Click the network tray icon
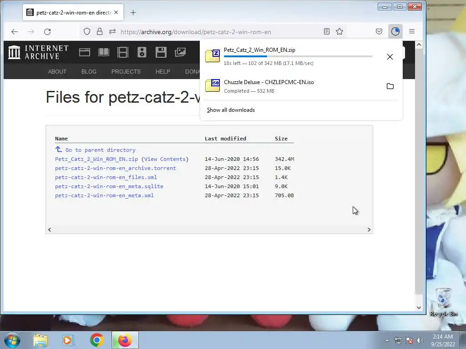This screenshot has width=466, height=349. [x=398, y=340]
